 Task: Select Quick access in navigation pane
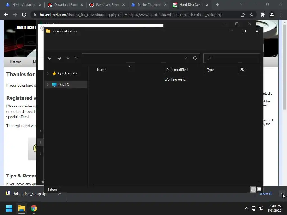(67, 73)
